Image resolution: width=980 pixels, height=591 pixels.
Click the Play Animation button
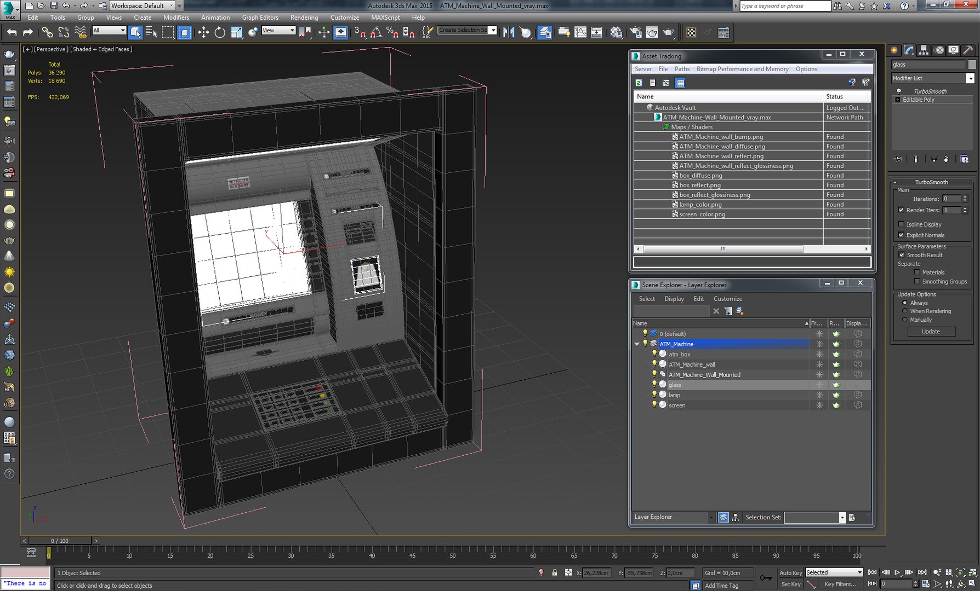coord(897,572)
